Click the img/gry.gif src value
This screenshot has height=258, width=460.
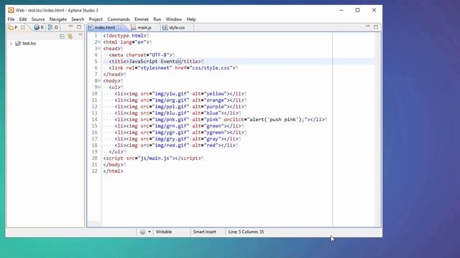click(171, 138)
